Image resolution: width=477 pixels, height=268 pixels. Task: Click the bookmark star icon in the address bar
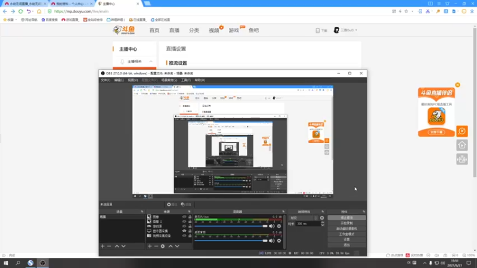click(406, 11)
